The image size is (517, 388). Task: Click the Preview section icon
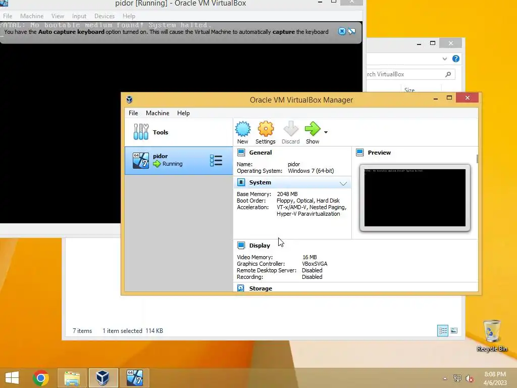[x=359, y=153]
